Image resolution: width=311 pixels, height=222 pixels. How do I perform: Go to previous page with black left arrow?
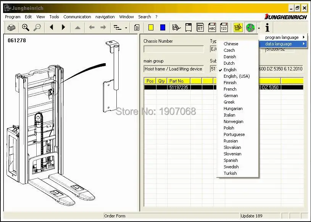pos(52,27)
